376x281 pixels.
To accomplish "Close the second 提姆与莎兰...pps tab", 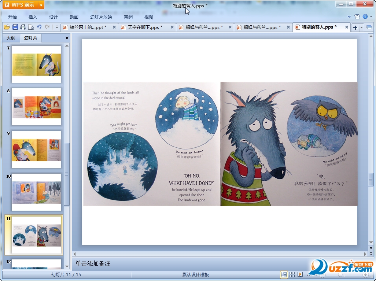I will coord(288,27).
